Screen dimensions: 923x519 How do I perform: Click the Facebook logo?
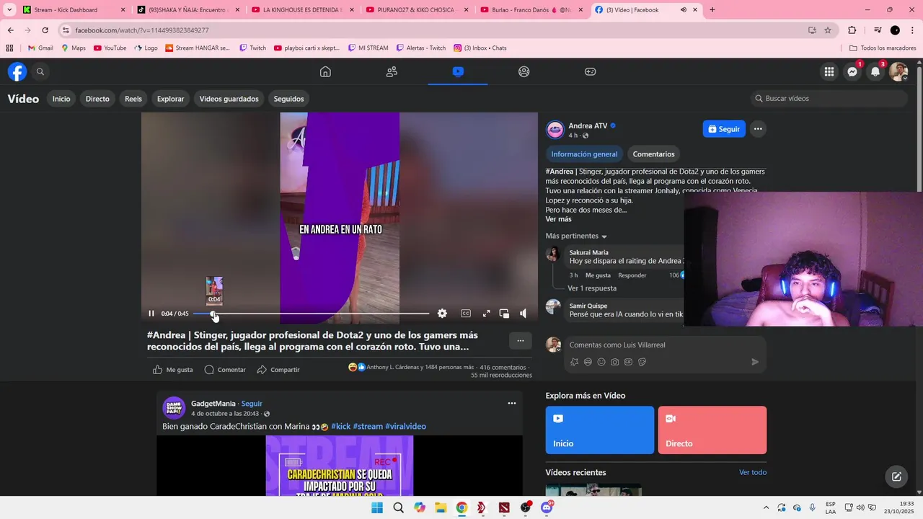17,71
